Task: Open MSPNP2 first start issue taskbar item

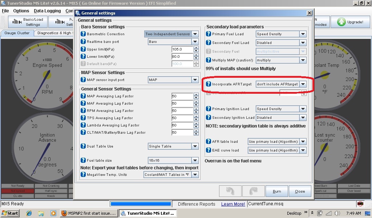Action: (89, 213)
